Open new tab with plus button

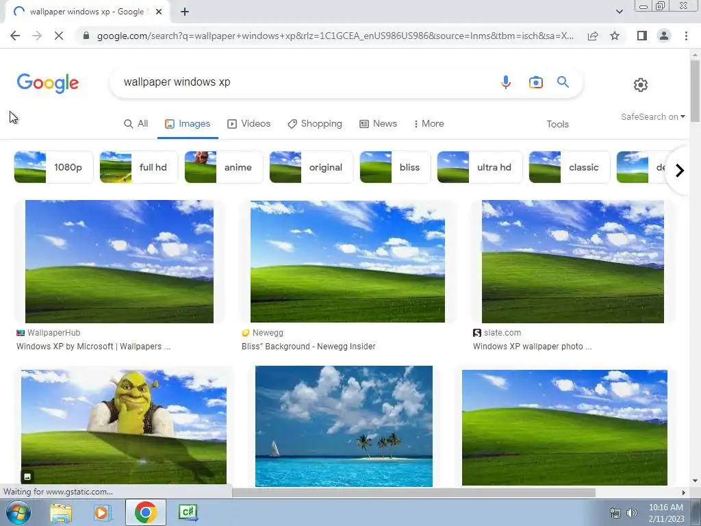point(185,12)
